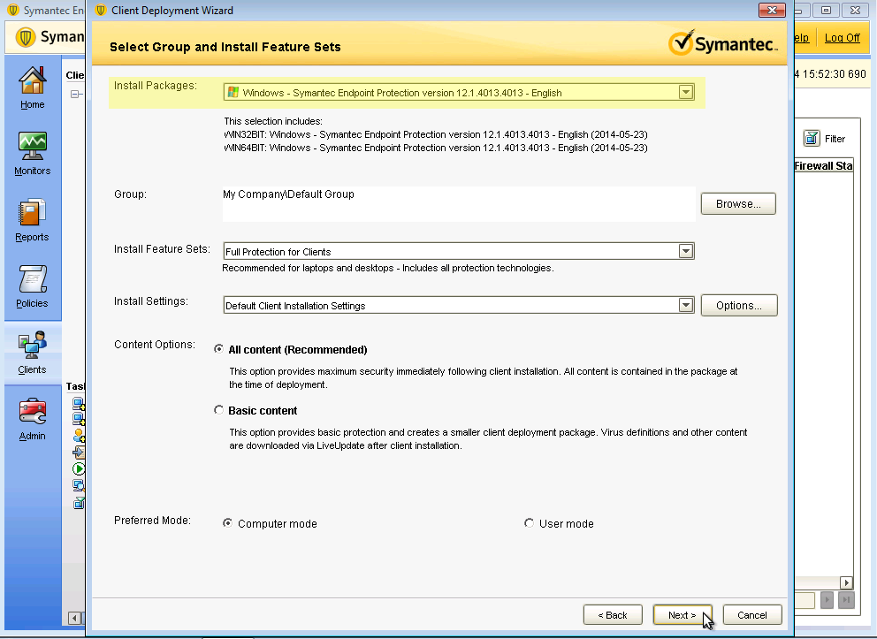Click the WIN32BIT package description line
877x639 pixels.
(436, 134)
